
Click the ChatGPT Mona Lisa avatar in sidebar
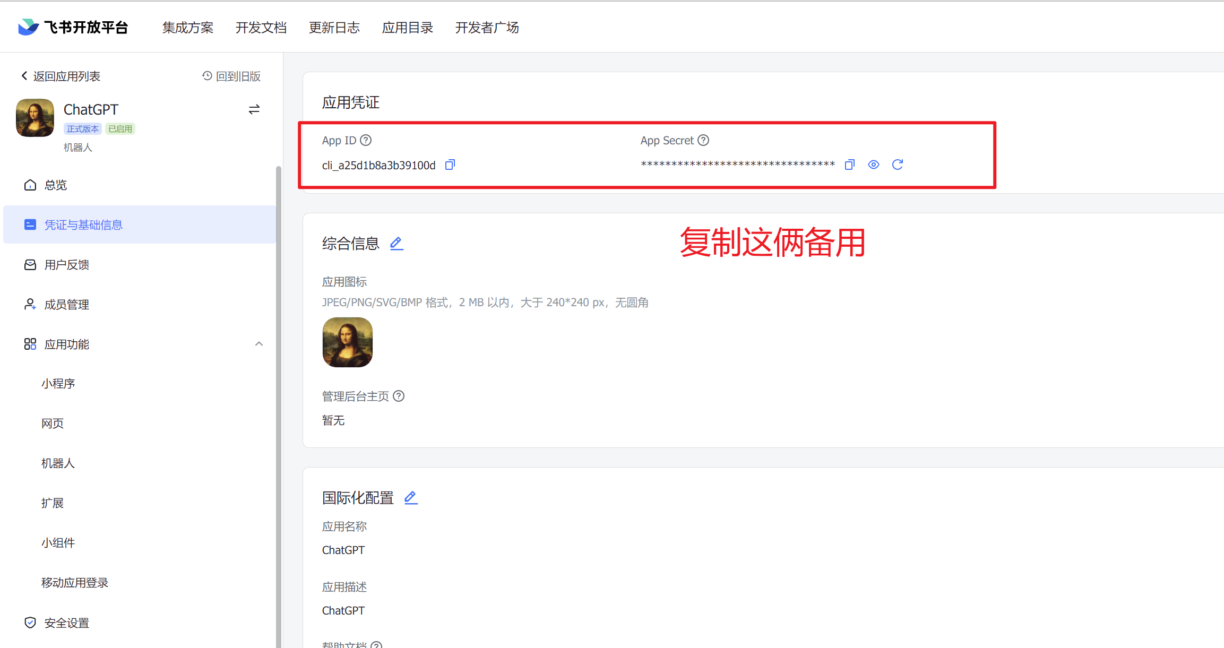35,118
